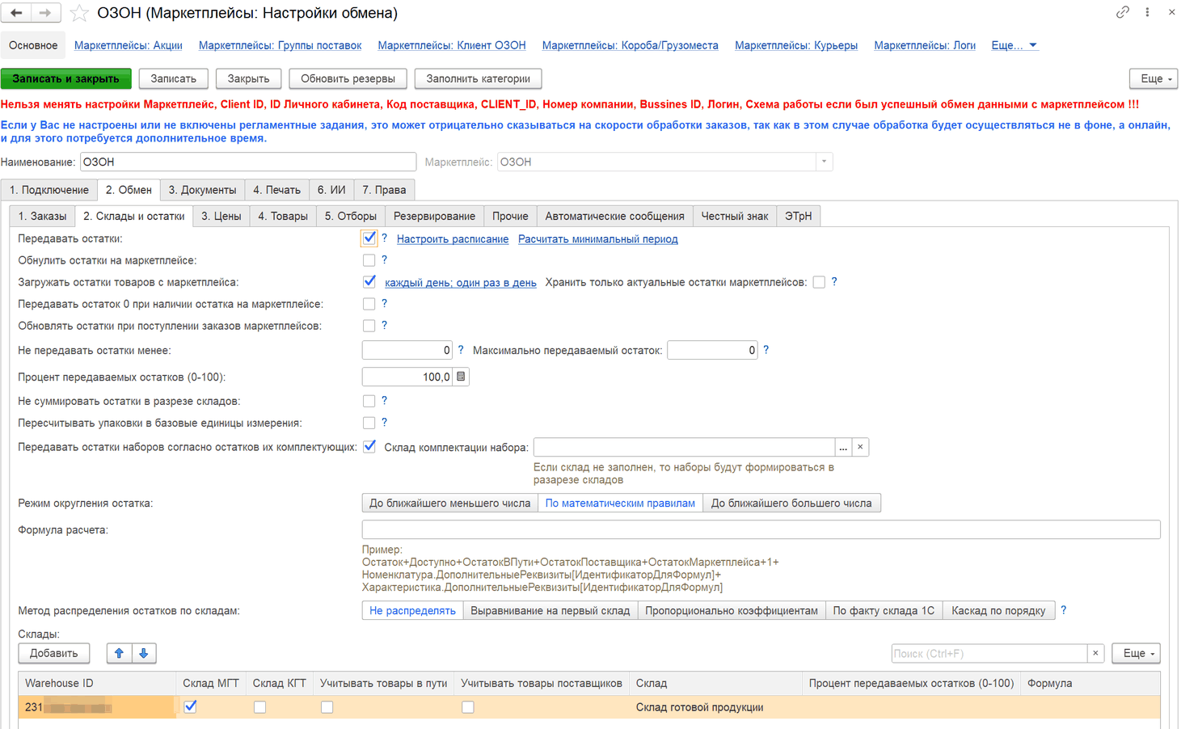Viewport: 1181px width, 729px height.
Task: Focus the warehouse search field
Action: tap(989, 653)
